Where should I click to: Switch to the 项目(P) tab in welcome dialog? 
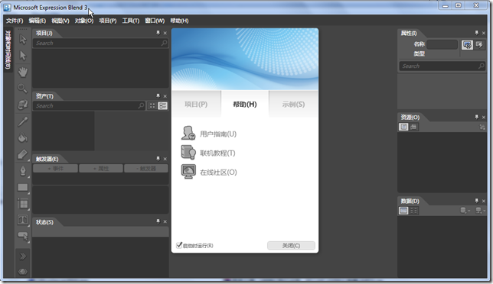[x=196, y=105]
